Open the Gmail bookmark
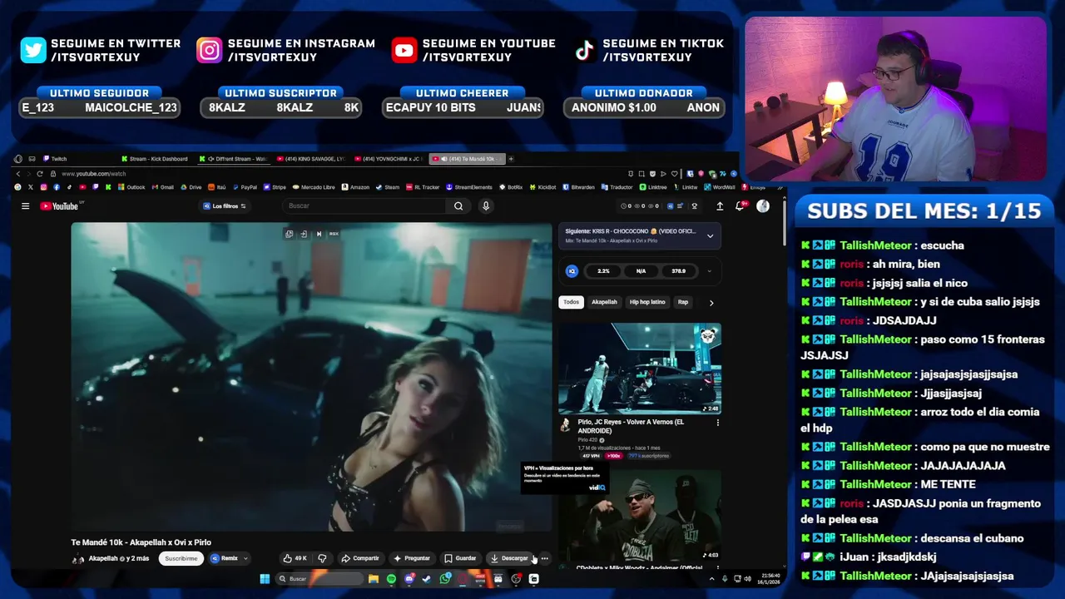 [162, 187]
